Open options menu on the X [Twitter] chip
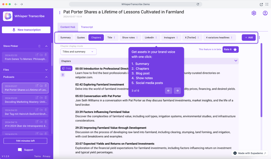 [x=198, y=38]
